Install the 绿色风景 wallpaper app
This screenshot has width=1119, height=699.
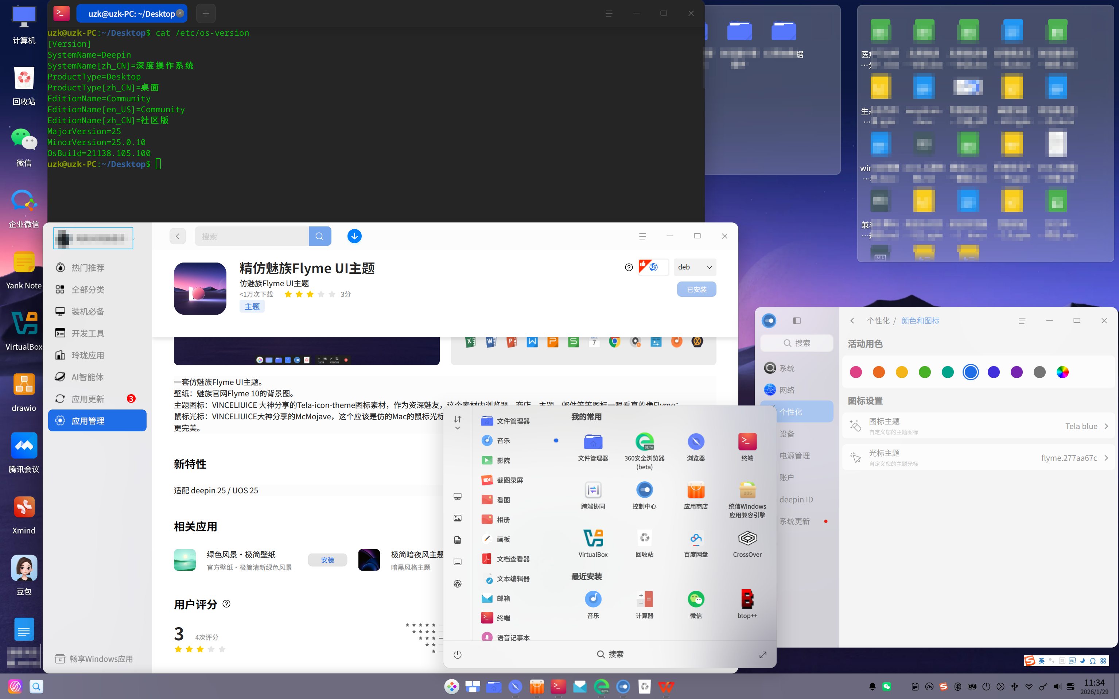pyautogui.click(x=327, y=560)
